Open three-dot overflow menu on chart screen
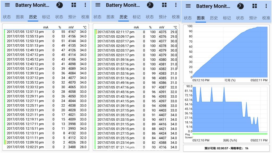 [266, 6]
